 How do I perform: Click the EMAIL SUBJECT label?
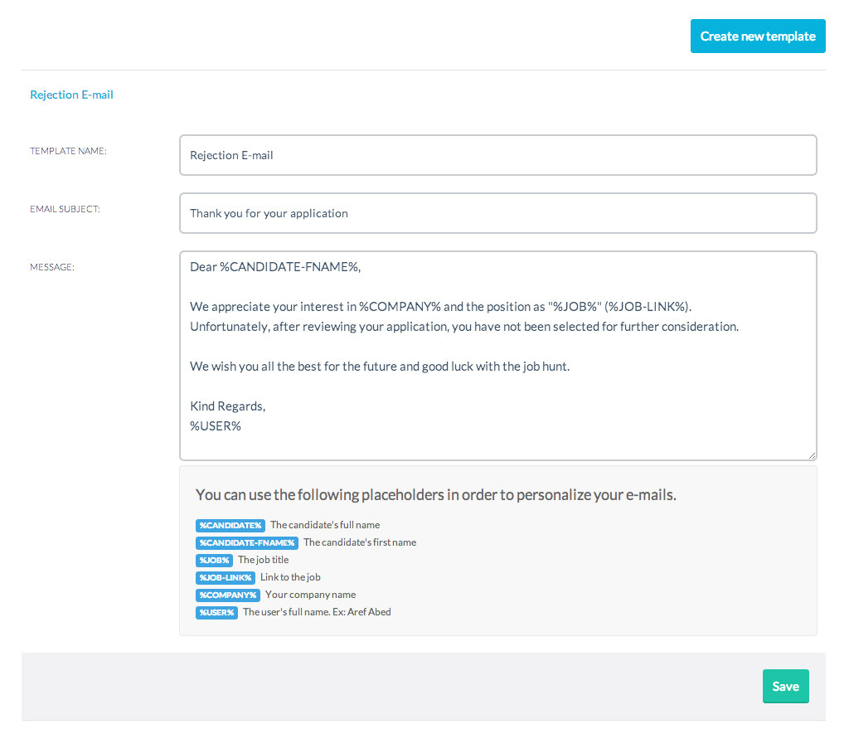(65, 209)
